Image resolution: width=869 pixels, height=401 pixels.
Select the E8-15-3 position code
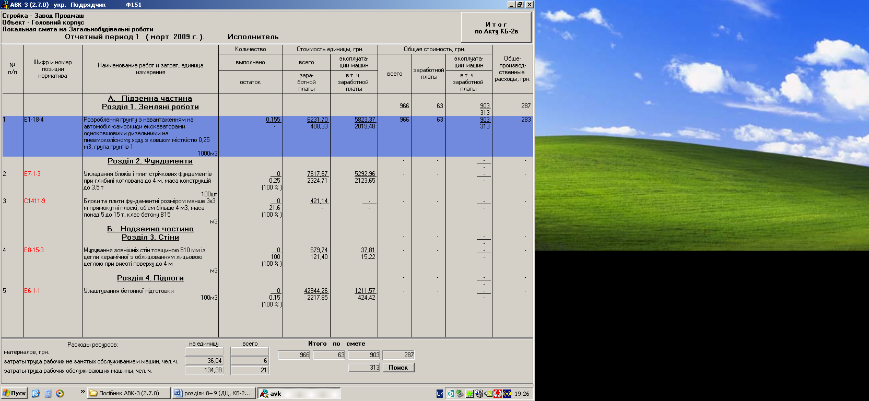tap(34, 250)
